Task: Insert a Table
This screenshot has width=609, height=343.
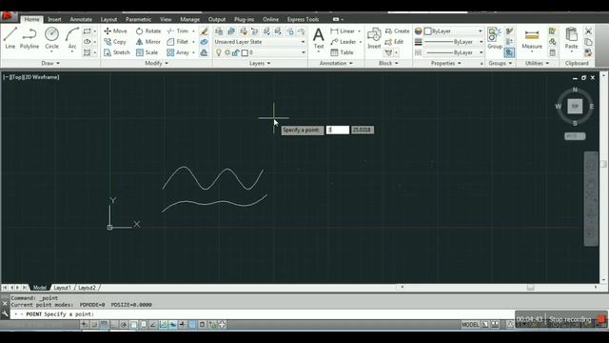Action: click(x=342, y=52)
